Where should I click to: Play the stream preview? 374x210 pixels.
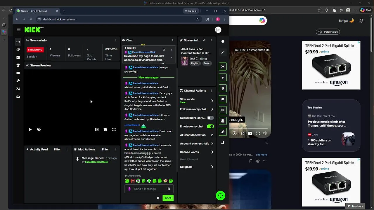tap(30, 129)
